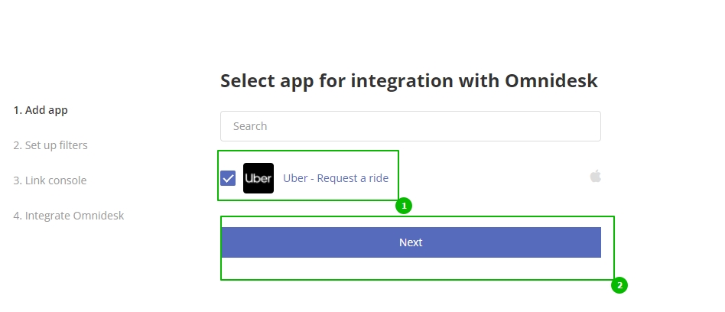Image resolution: width=725 pixels, height=312 pixels.
Task: Open the "Uber - Request a ride" link
Action: [336, 178]
